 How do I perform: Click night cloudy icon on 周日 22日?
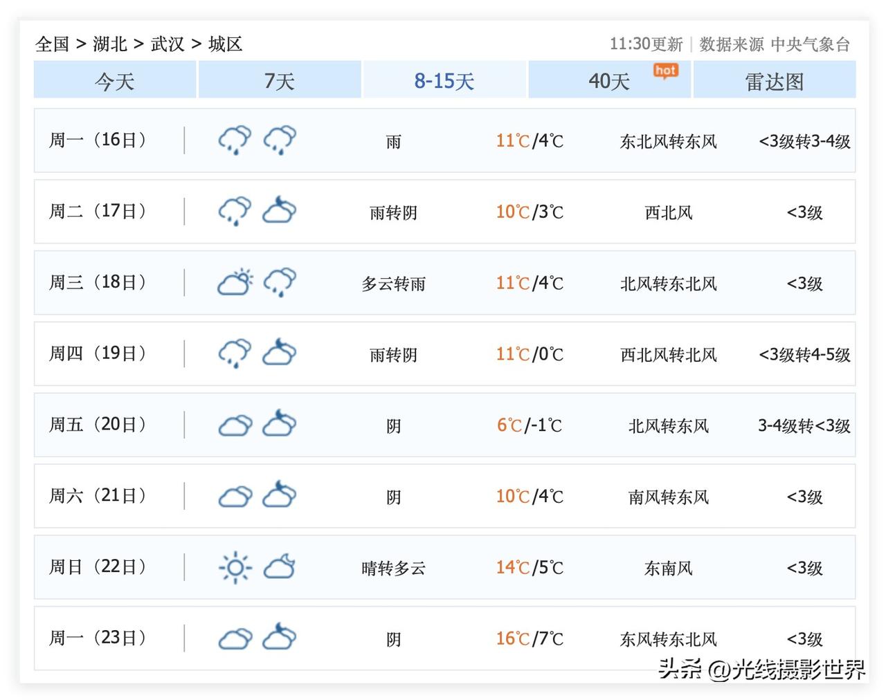coord(280,567)
